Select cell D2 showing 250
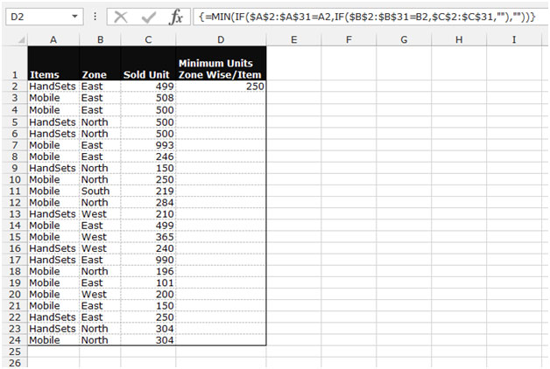Viewport: 550px width, 369px height. pyautogui.click(x=221, y=87)
